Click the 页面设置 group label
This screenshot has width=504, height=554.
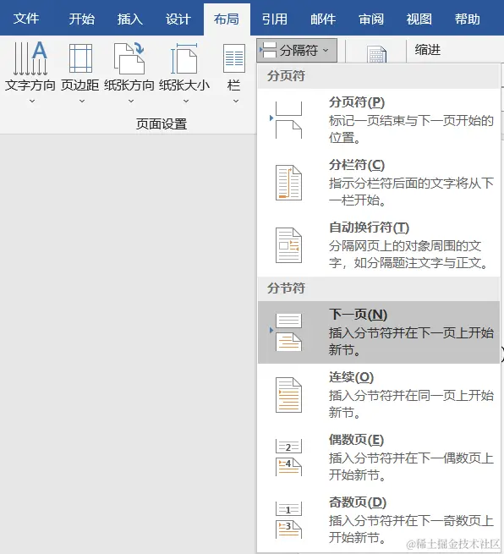(162, 124)
